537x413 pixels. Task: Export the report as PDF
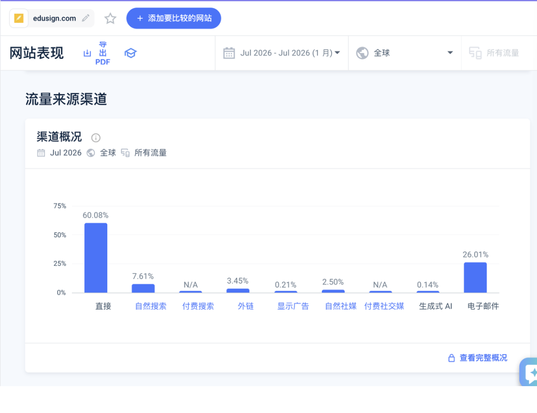coord(103,53)
